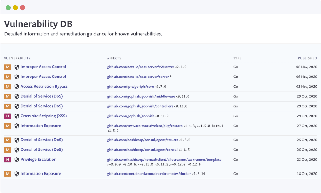Open Denial of Service for gophish/controllers
This screenshot has height=193, width=321.
(x=41, y=106)
